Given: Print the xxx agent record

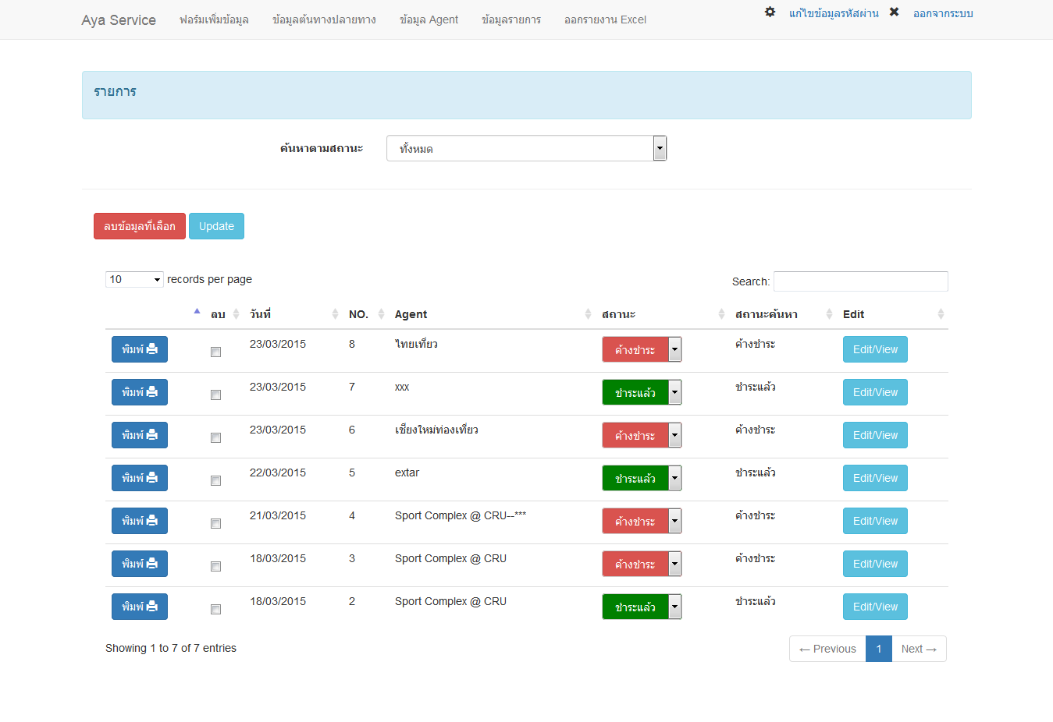Looking at the screenshot, I should click(140, 392).
